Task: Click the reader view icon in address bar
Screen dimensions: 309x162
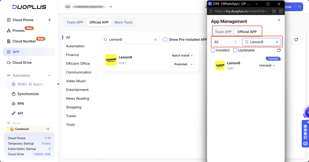Action: 281,11
